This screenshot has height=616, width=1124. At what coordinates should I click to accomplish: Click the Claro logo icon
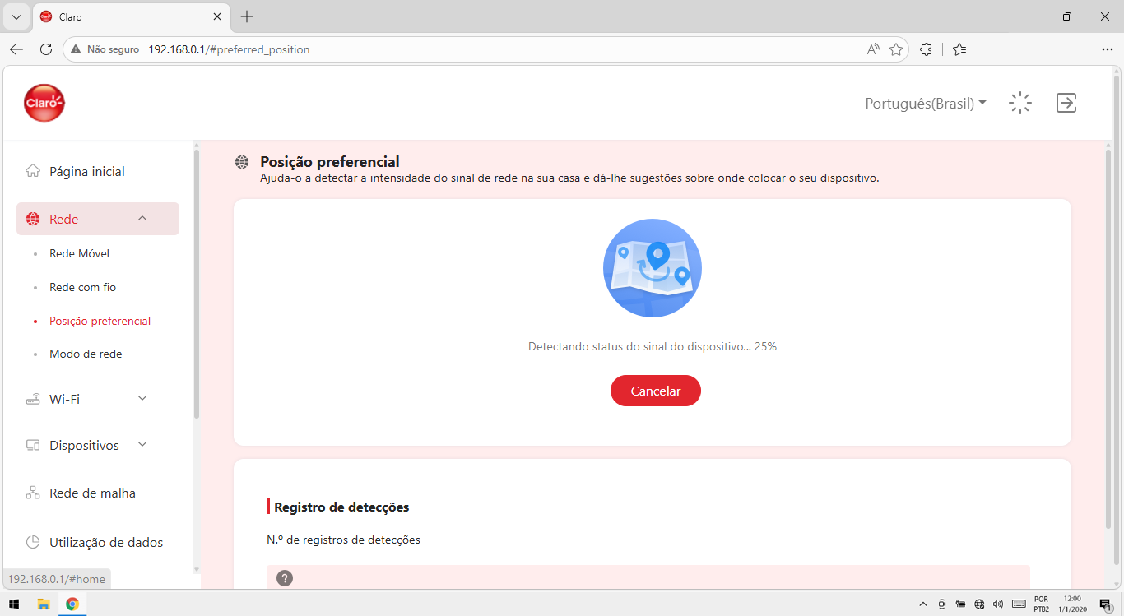click(44, 103)
